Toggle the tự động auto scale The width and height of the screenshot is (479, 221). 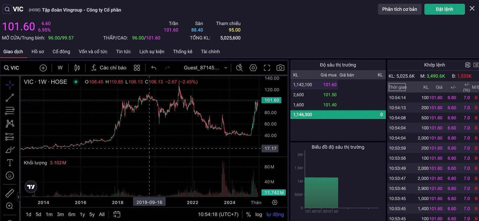[x=275, y=214]
